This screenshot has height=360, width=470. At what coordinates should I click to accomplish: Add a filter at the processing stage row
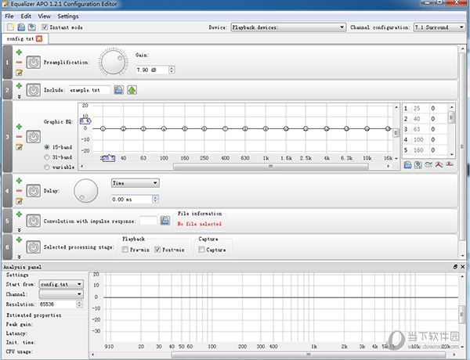(19, 240)
